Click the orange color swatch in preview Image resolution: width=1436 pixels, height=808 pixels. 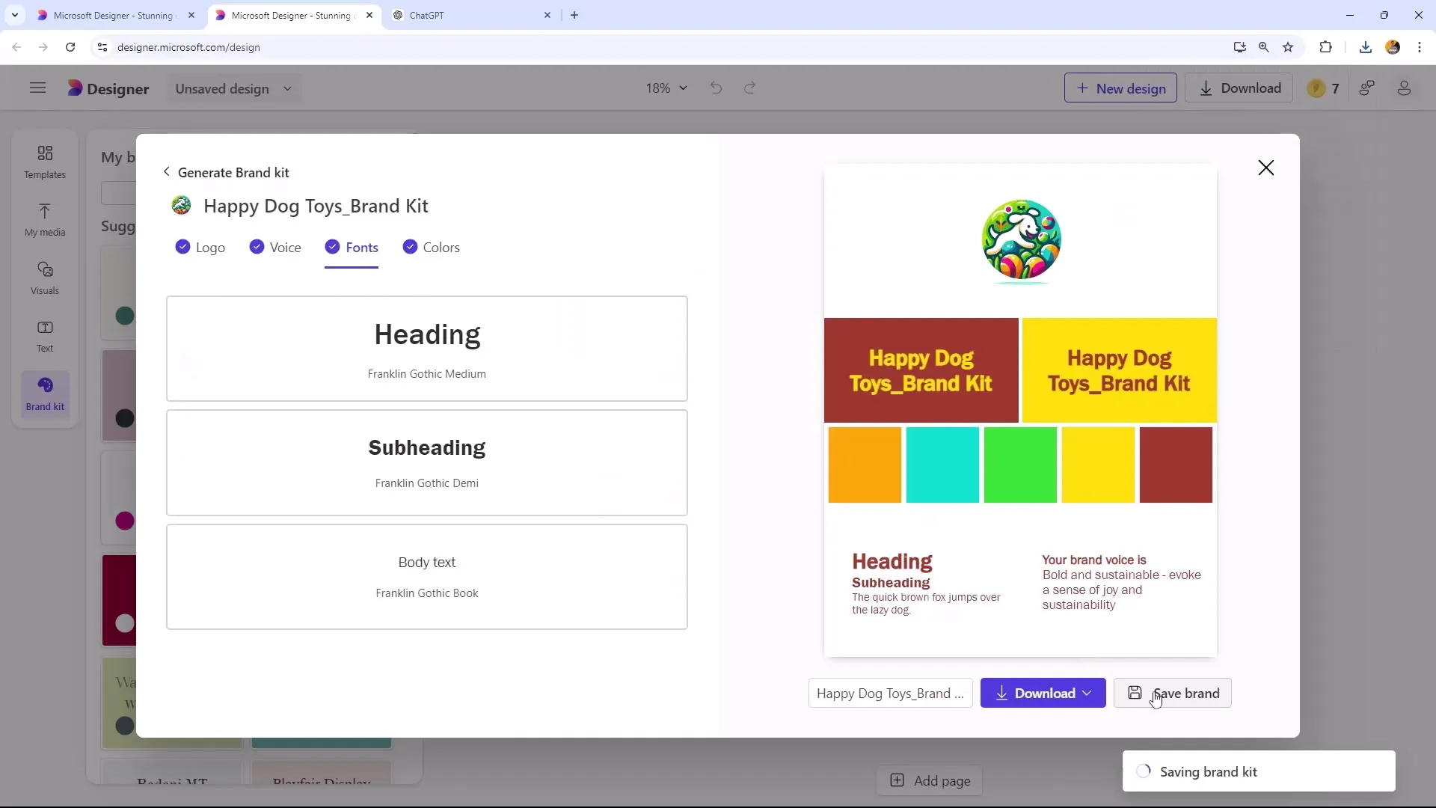(x=865, y=465)
